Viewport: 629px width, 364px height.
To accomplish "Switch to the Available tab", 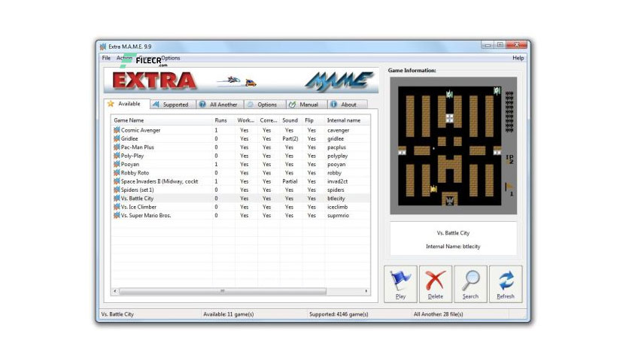I will pos(126,104).
